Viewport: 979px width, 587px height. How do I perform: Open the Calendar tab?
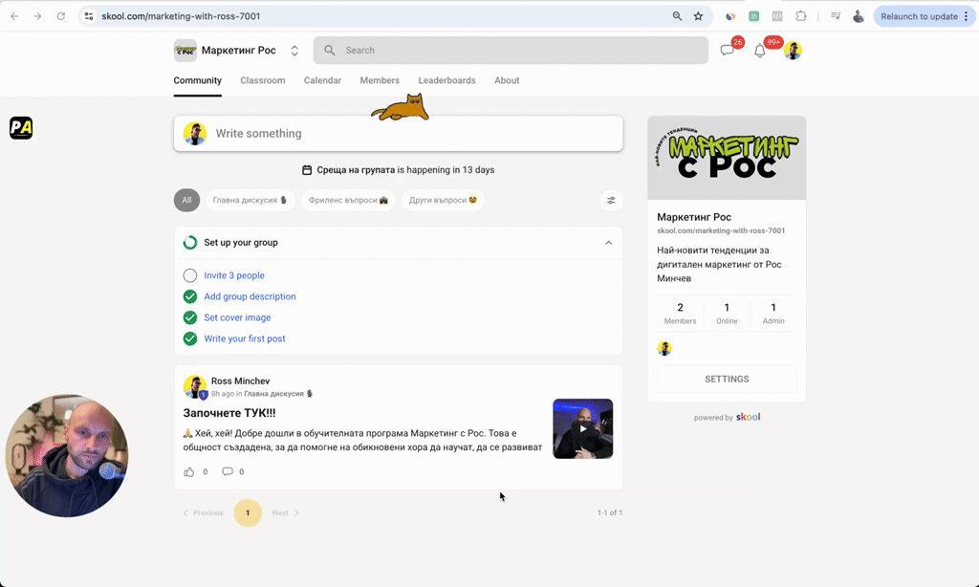[x=322, y=80]
